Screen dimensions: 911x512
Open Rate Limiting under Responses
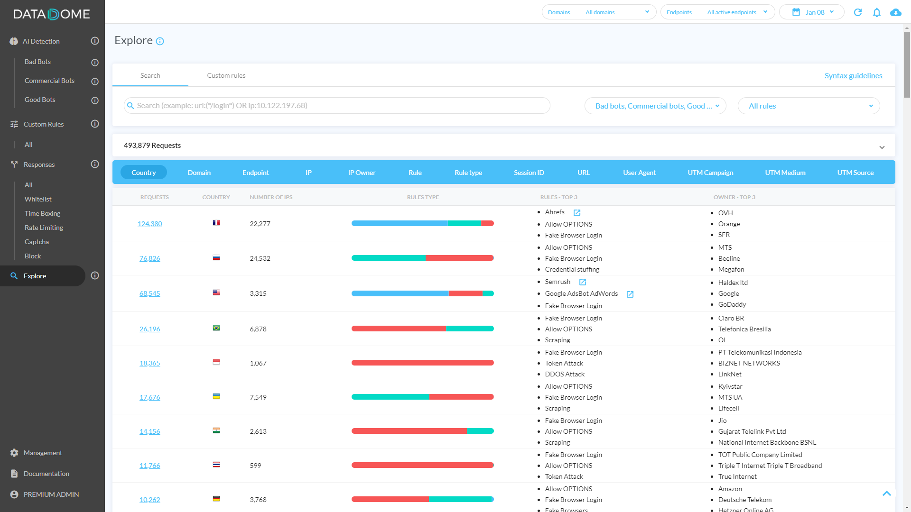pos(44,228)
